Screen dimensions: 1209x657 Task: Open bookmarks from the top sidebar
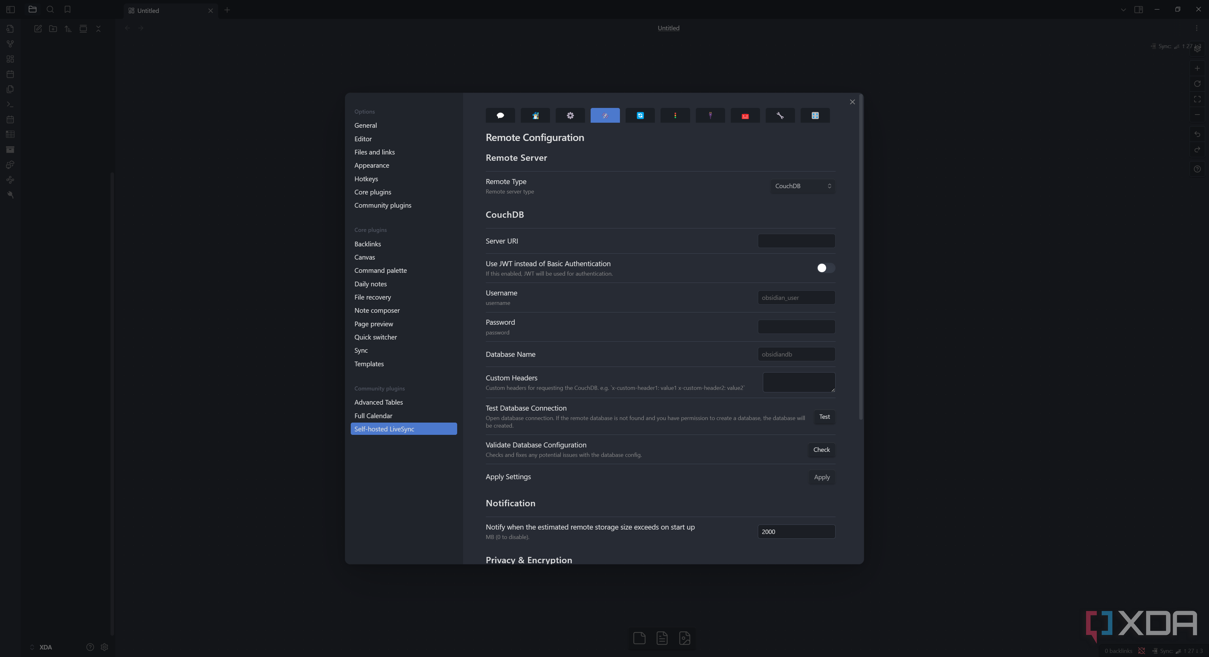coord(67,9)
